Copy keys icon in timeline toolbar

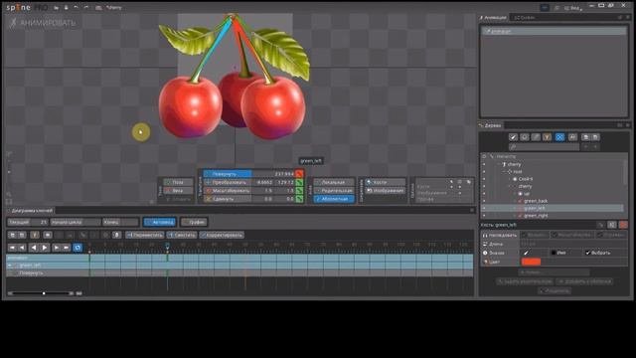click(12, 235)
